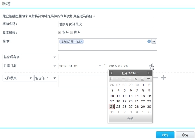Go to previous month in calendar
This screenshot has width=195, height=140.
[111, 73]
